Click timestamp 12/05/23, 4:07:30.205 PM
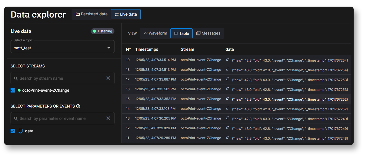Image resolution: width=372 pixels, height=163 pixels. point(156,118)
